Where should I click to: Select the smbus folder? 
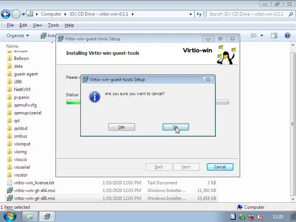[20, 136]
